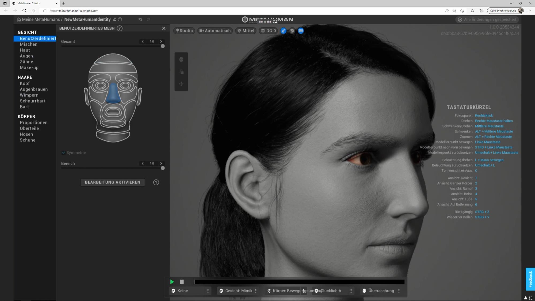
Task: Open the Augen section
Action: [26, 56]
